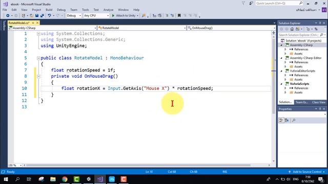Expand Assets under VuforiaEditorScripts
Screen dimensions: 328x184
point(285,80)
